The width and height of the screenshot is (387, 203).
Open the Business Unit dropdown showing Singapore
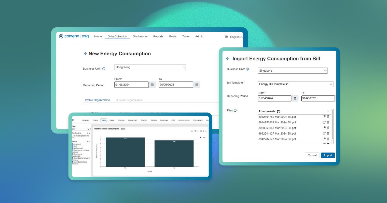click(293, 71)
